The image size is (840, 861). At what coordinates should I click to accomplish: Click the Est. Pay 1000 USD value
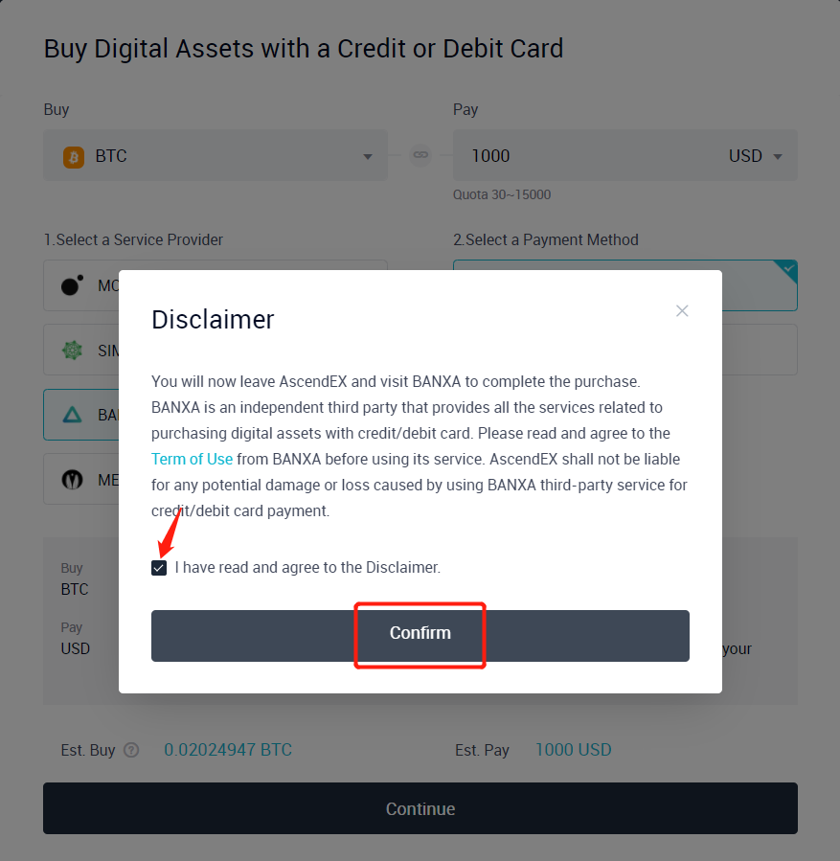tap(573, 750)
